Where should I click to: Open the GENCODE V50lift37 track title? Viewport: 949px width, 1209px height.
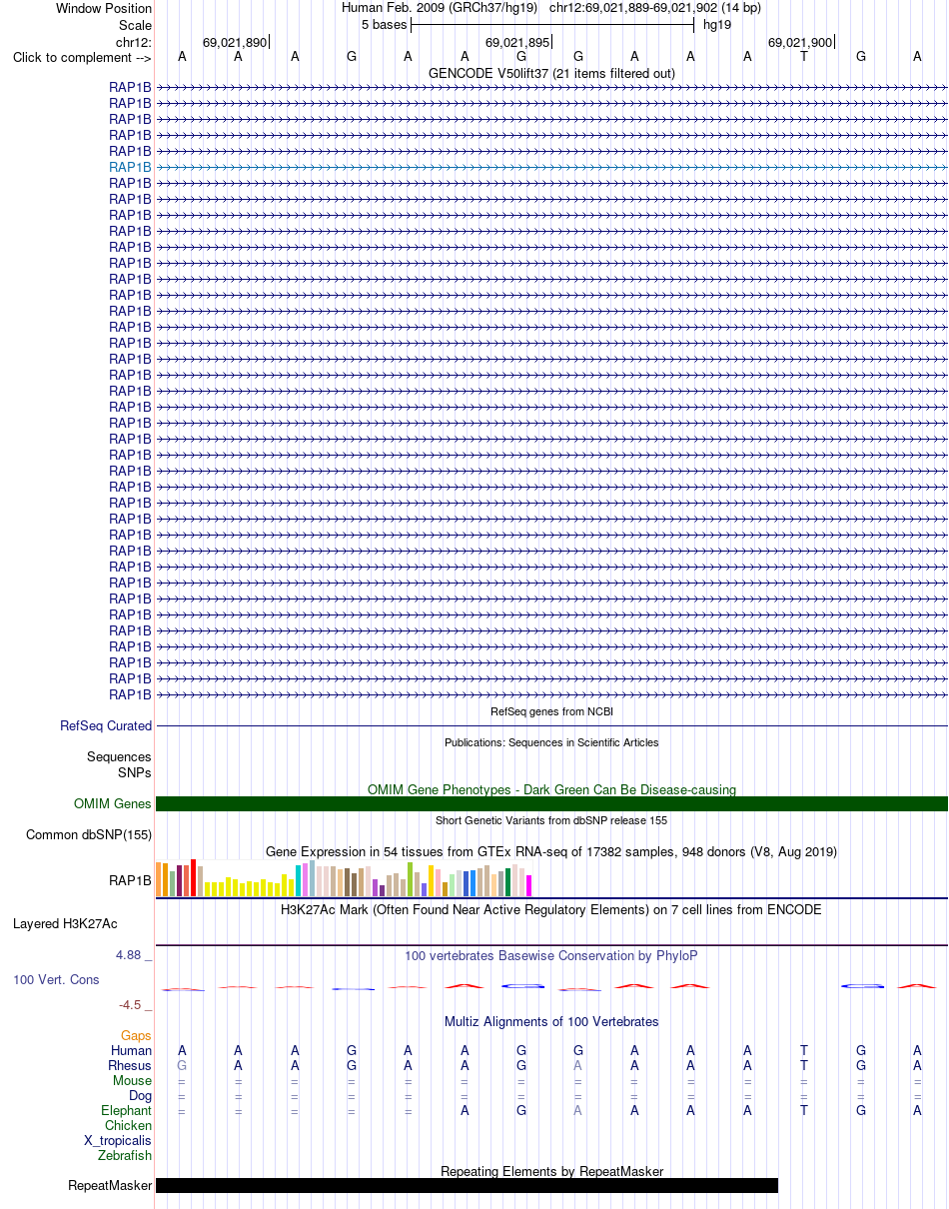pyautogui.click(x=551, y=73)
